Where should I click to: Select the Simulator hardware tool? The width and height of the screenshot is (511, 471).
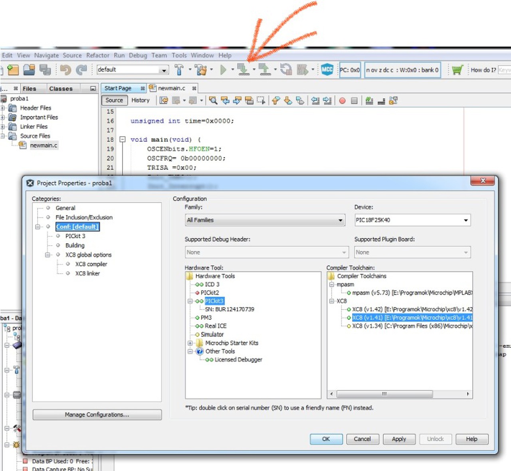[x=212, y=335]
